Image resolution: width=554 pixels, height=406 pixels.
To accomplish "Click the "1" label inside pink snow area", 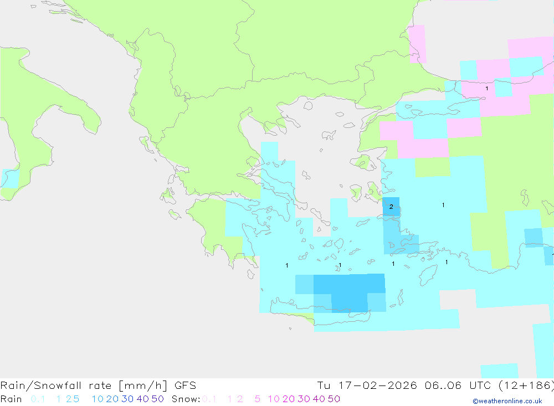I will 487,88.
